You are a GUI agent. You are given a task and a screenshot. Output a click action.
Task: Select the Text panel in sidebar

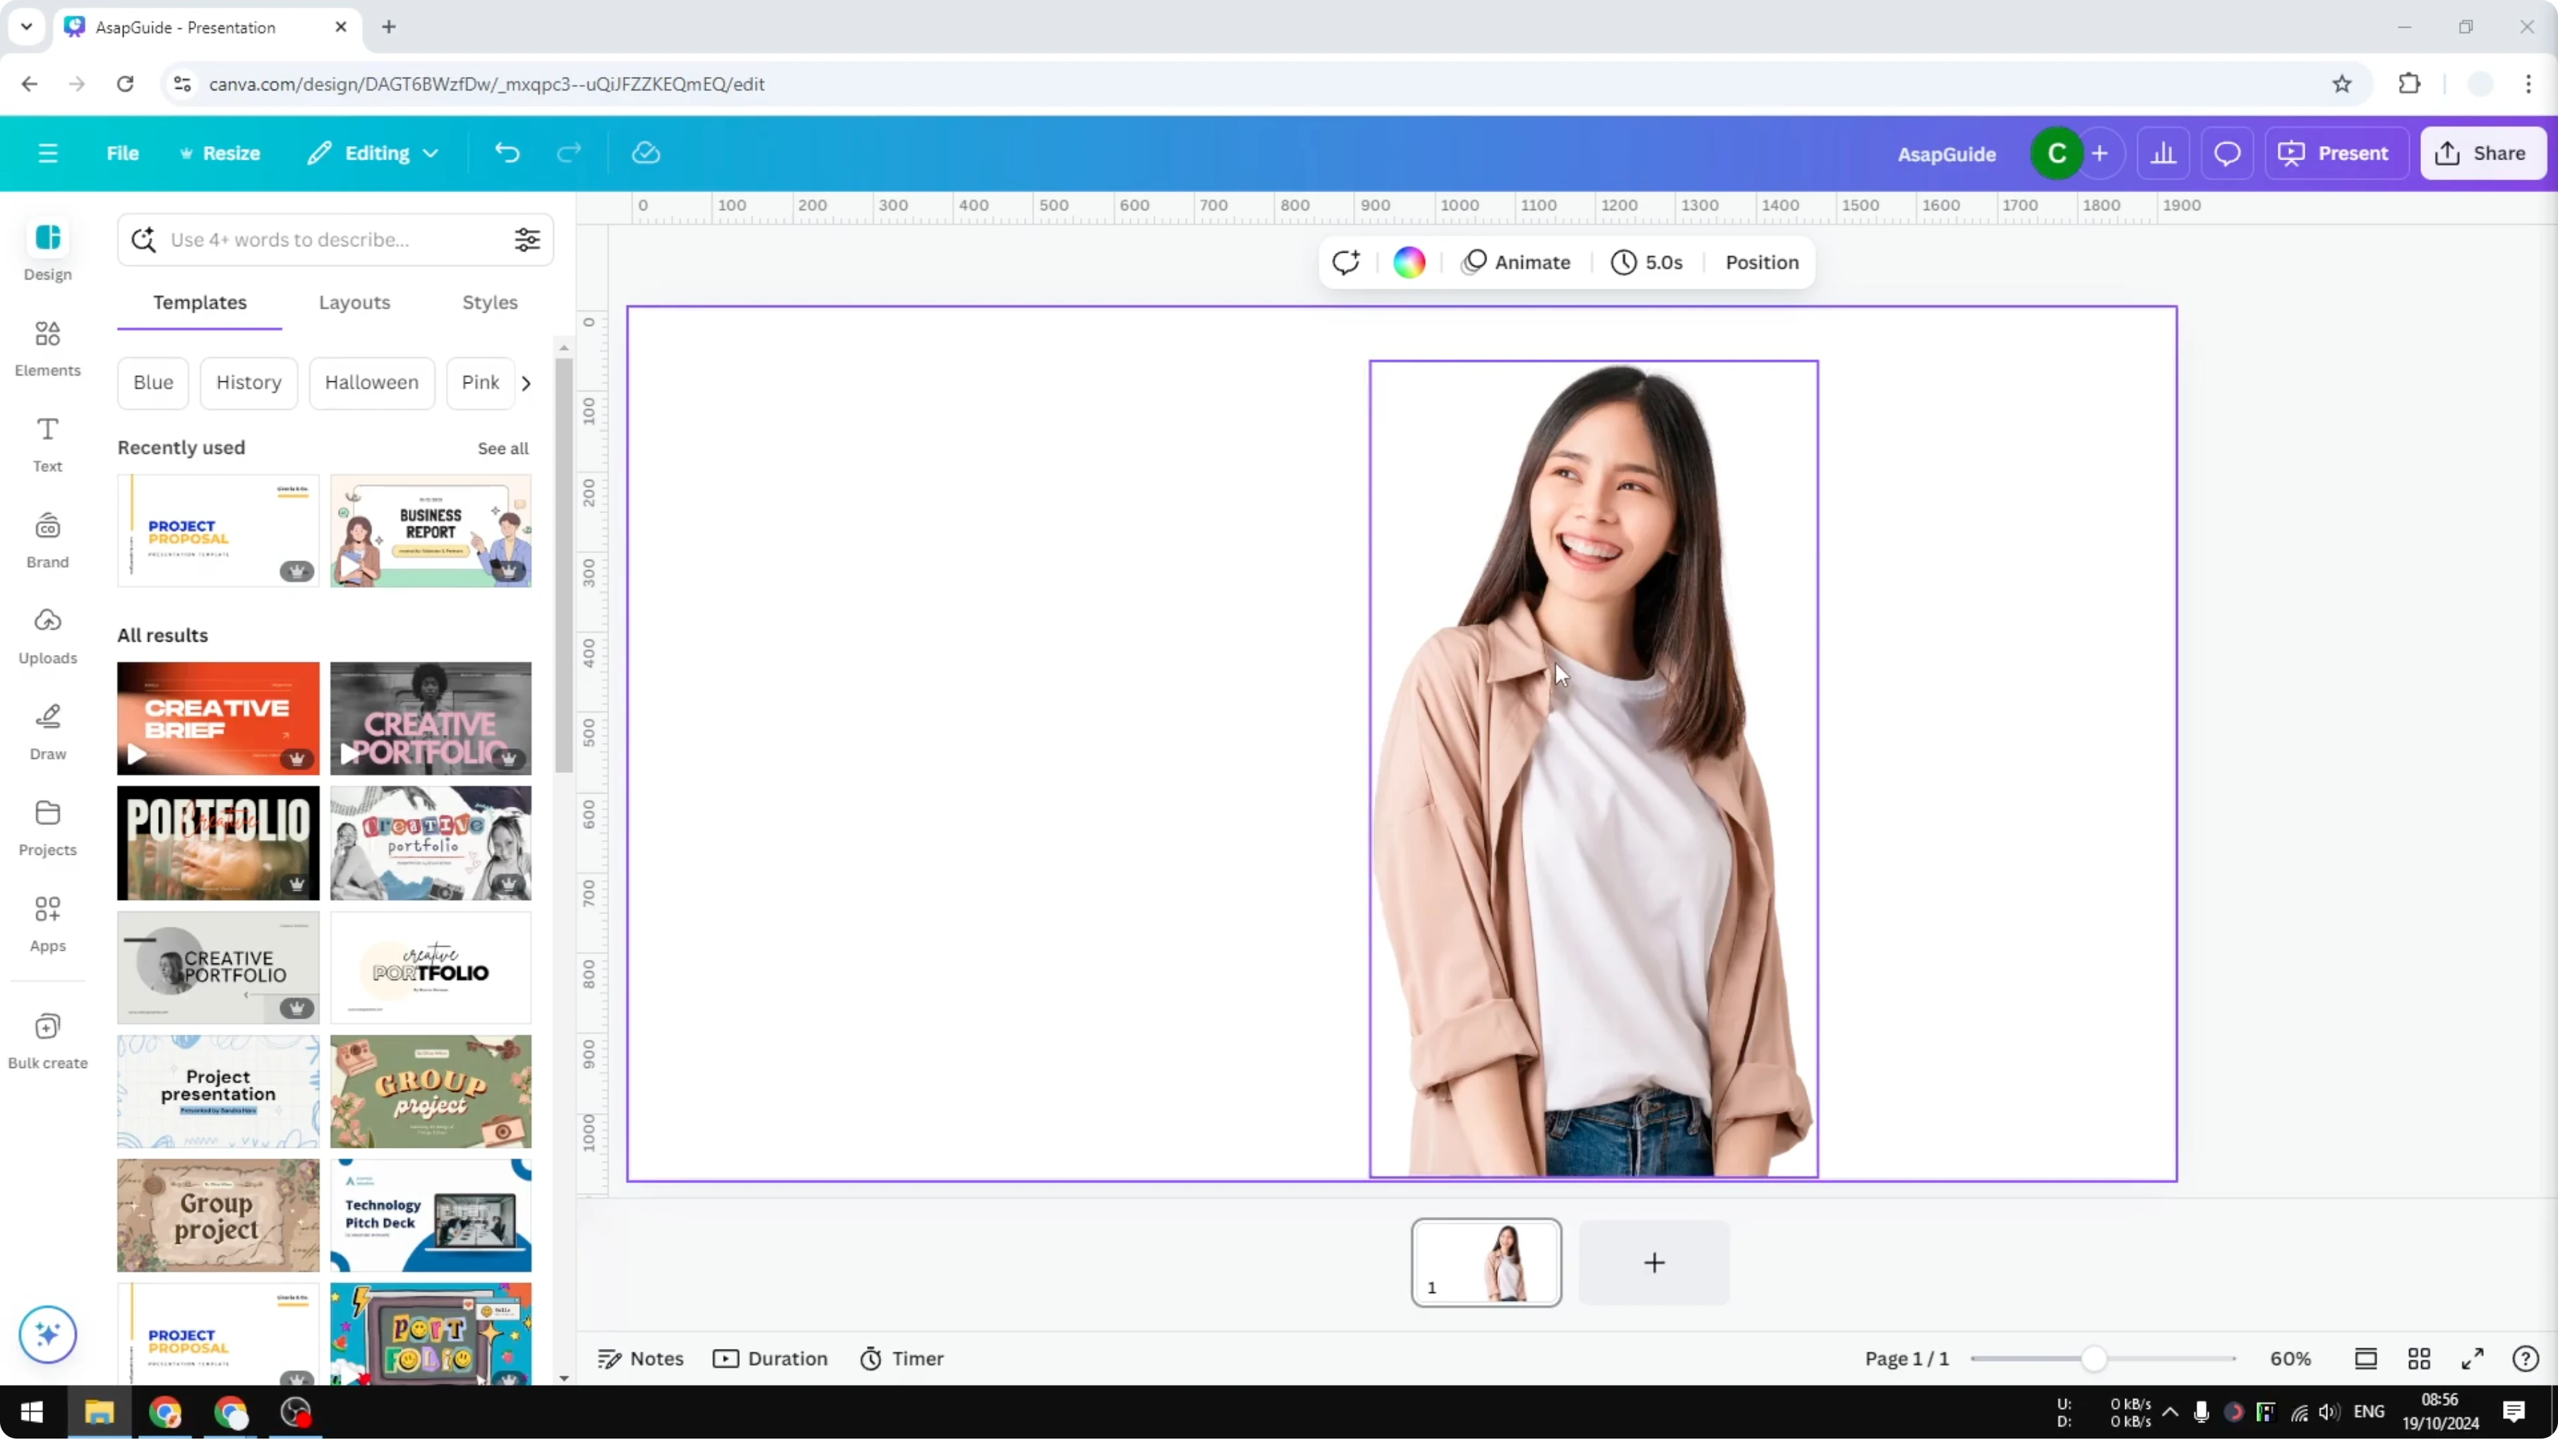pyautogui.click(x=47, y=444)
